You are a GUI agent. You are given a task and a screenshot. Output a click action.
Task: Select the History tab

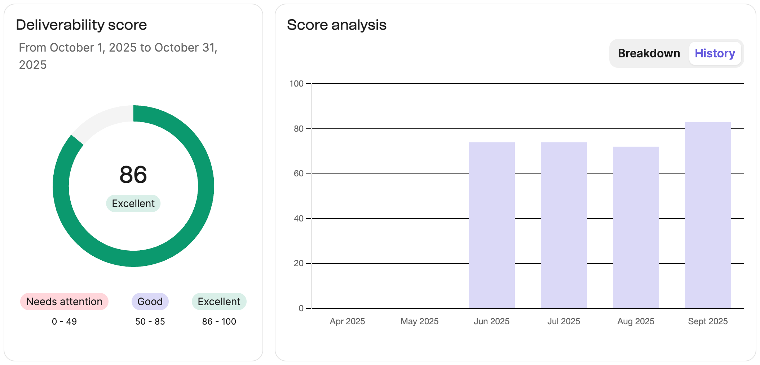coord(715,53)
